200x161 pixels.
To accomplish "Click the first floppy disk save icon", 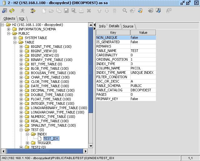I will point(66,11).
